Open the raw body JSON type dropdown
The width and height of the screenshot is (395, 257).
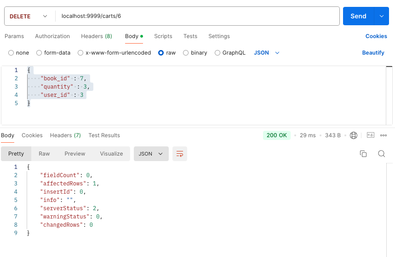pyautogui.click(x=267, y=53)
